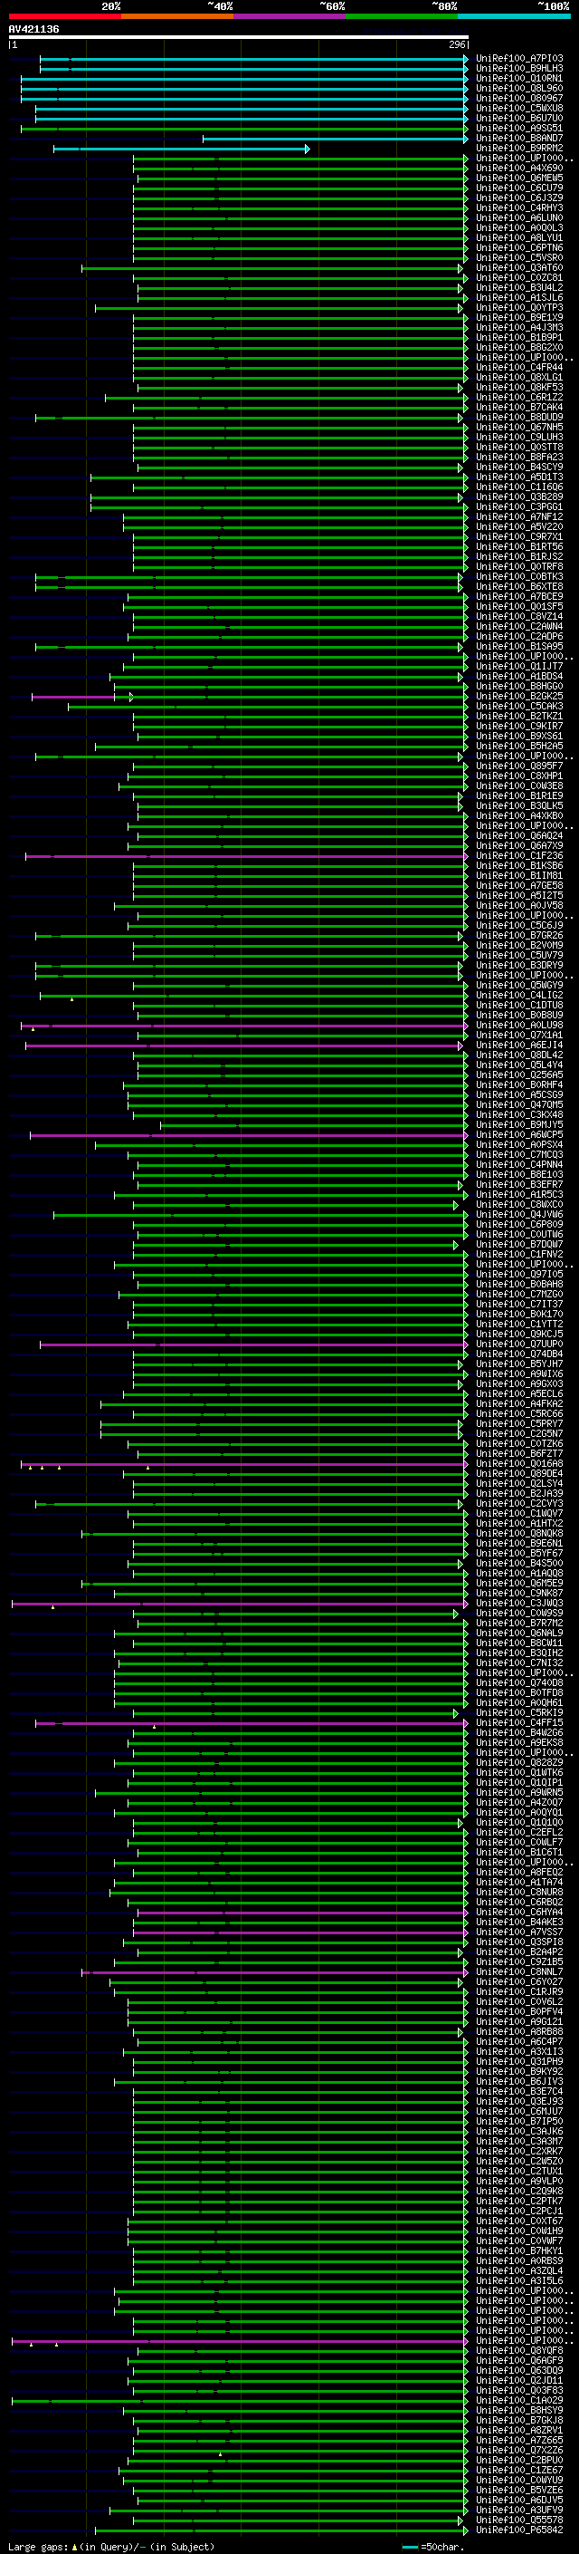Select the UniRef100_A4X690 label
This screenshot has height=2554, width=579.
[518, 169]
